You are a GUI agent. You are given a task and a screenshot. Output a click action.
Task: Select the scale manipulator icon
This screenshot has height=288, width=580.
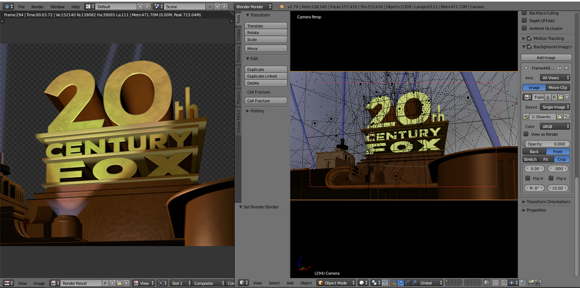(415, 283)
